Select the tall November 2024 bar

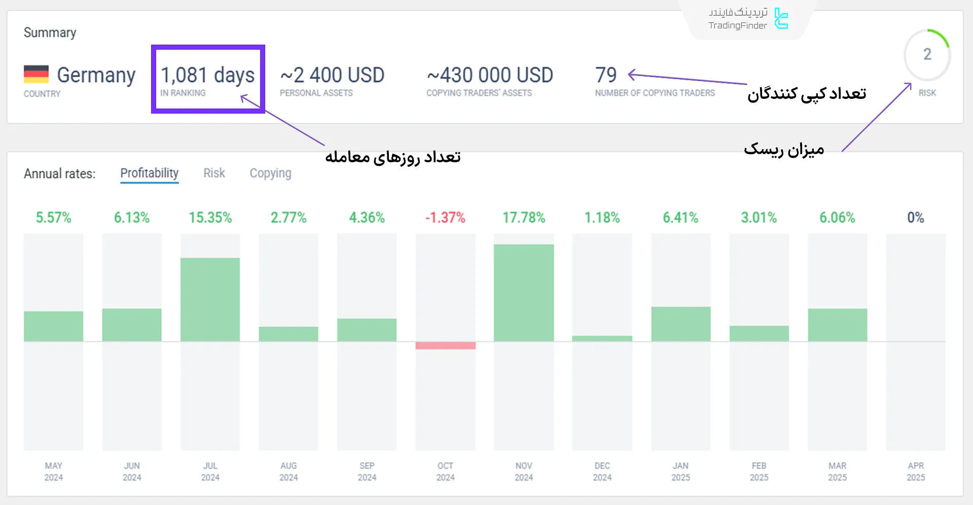pyautogui.click(x=524, y=292)
